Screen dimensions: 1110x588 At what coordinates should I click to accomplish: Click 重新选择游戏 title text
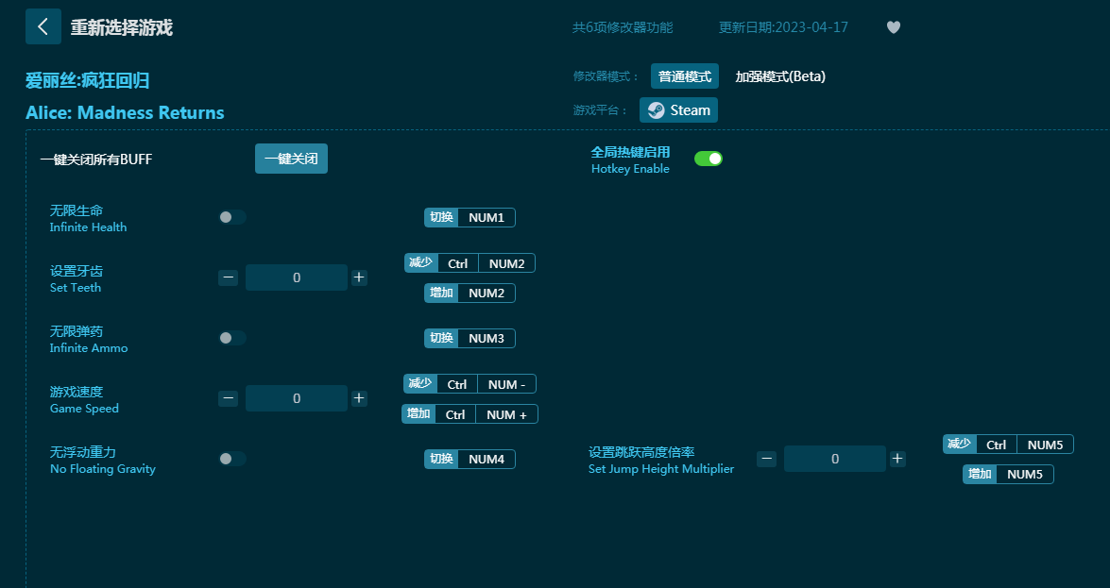122,27
